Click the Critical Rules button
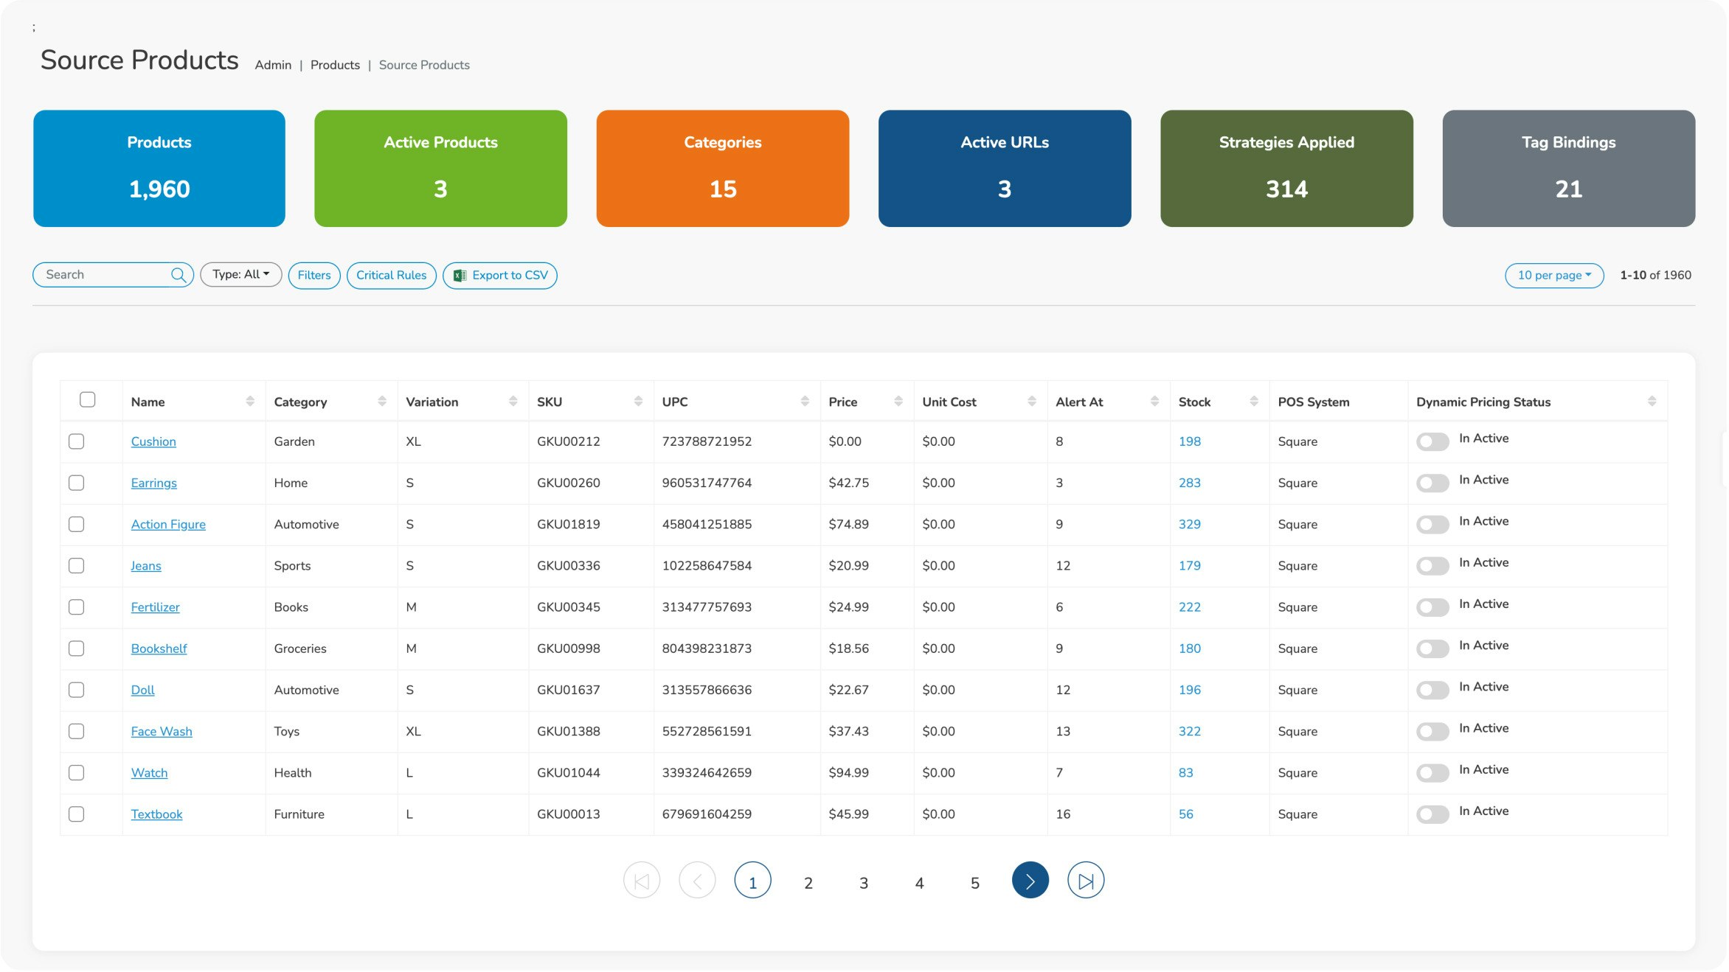The width and height of the screenshot is (1729, 972). pos(391,276)
